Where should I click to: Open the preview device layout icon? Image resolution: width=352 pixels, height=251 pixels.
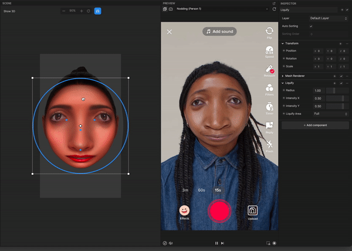click(x=165, y=9)
